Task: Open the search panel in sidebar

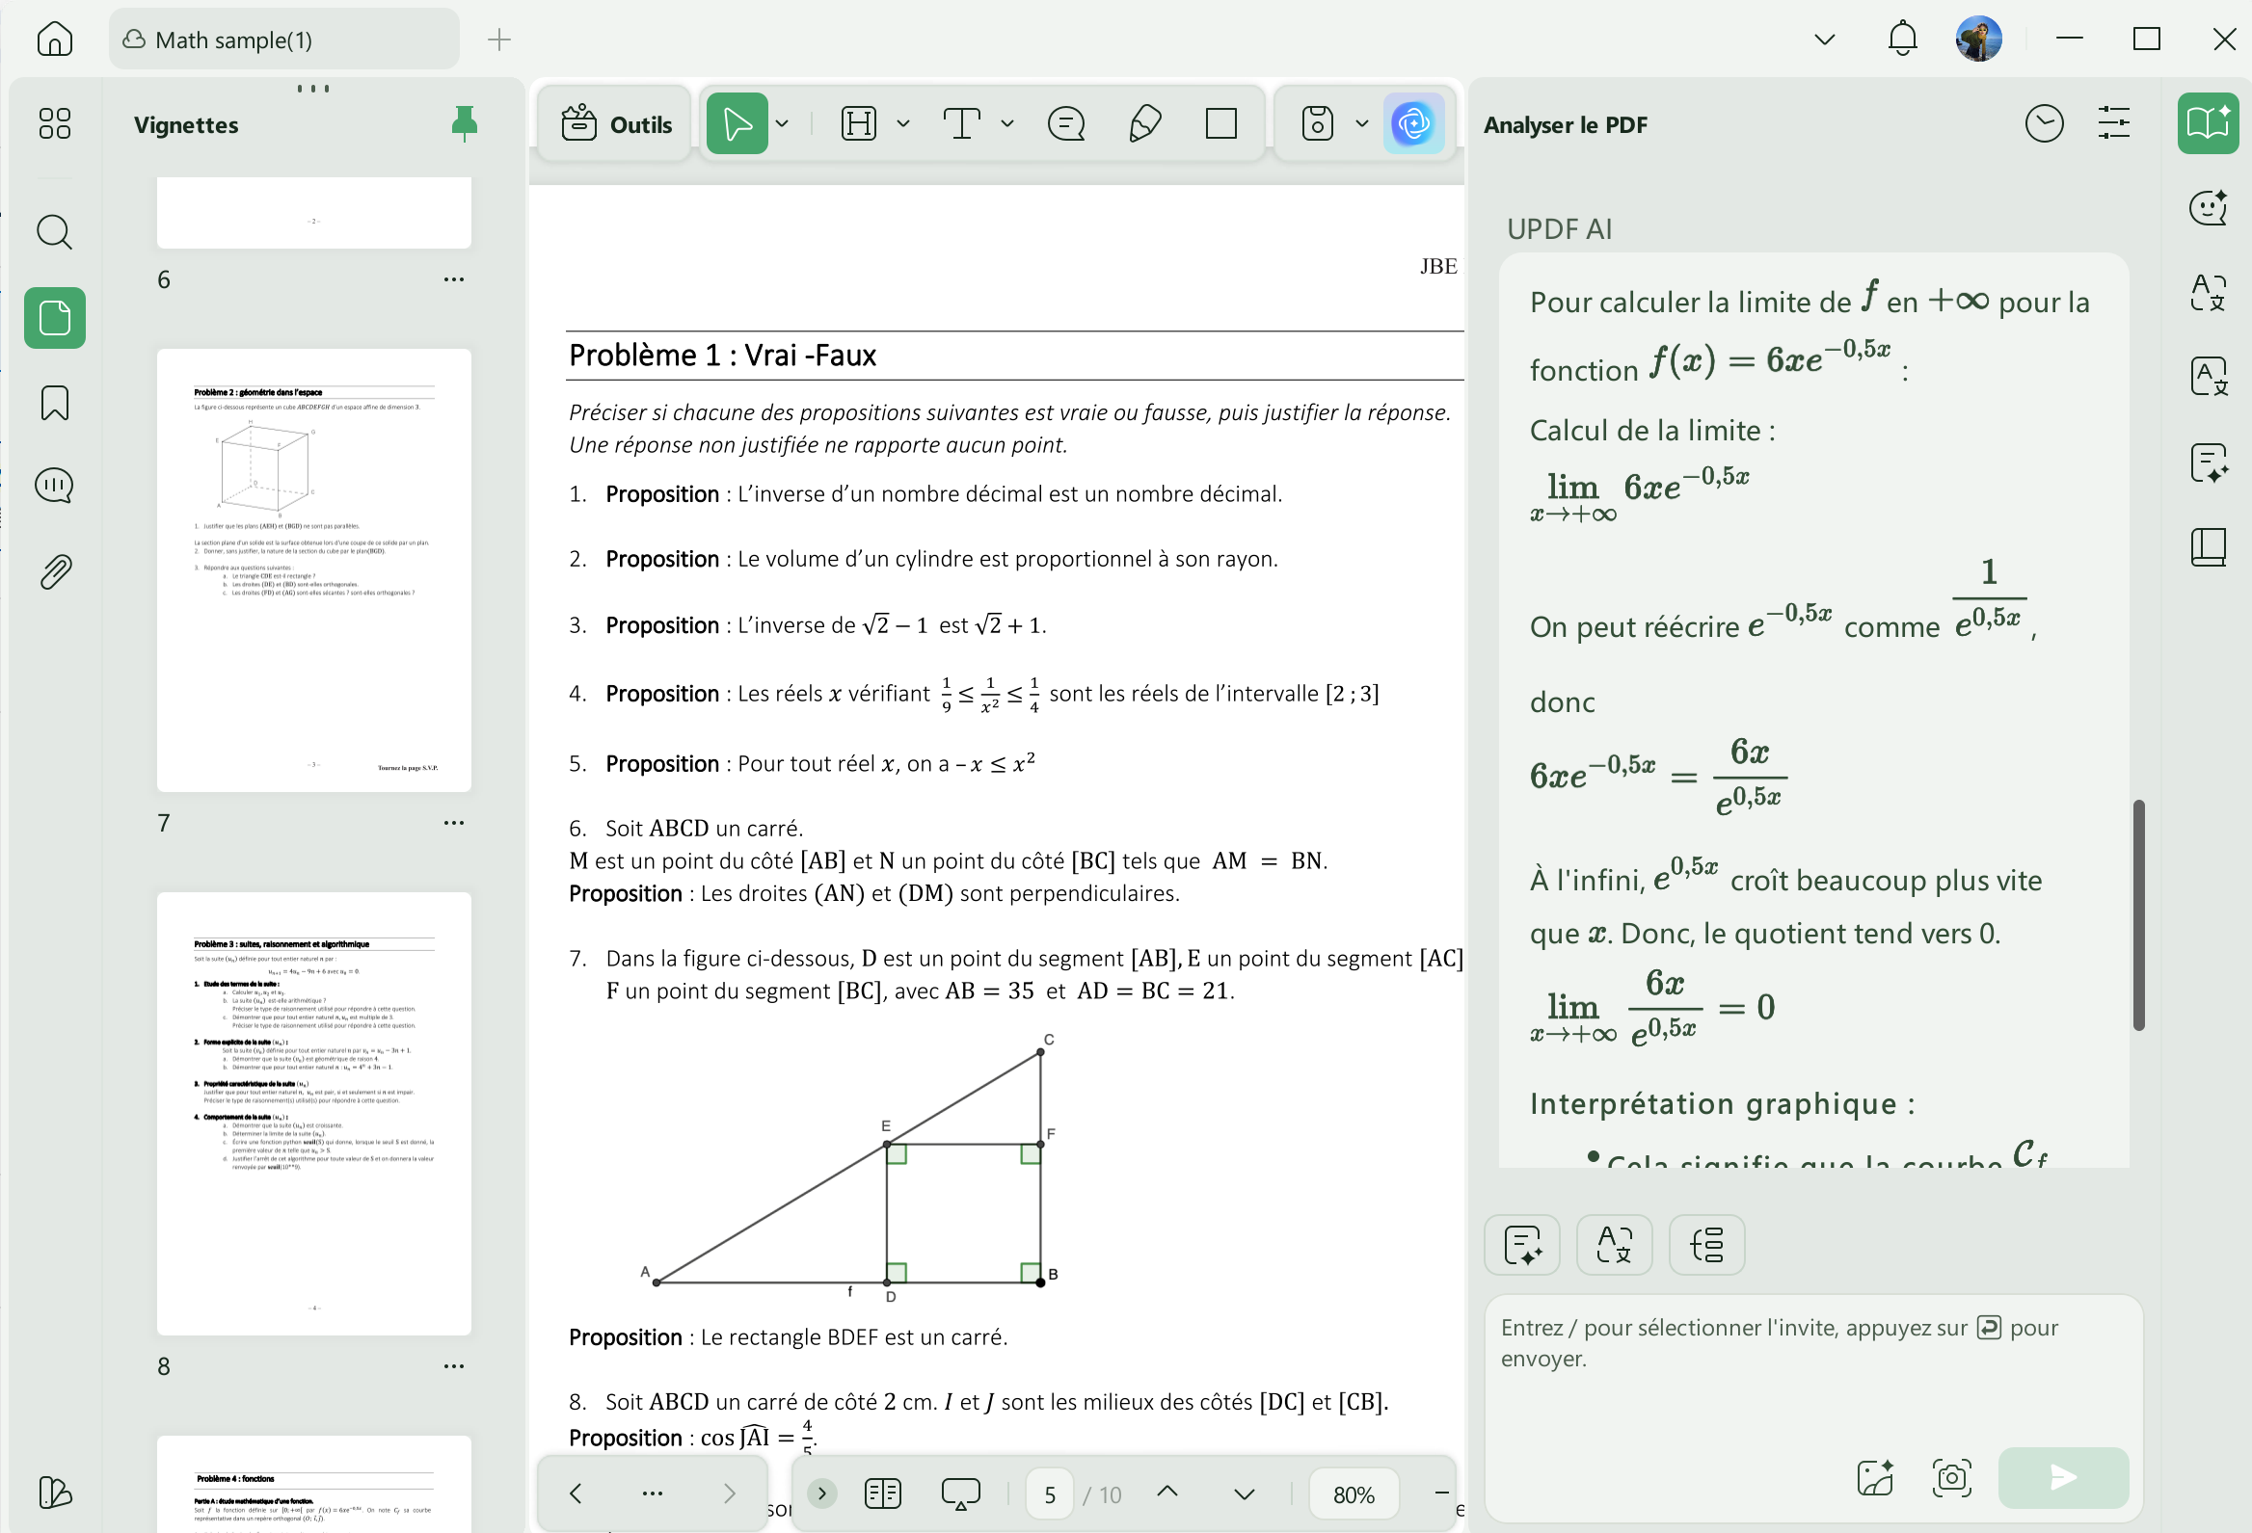Action: click(54, 232)
